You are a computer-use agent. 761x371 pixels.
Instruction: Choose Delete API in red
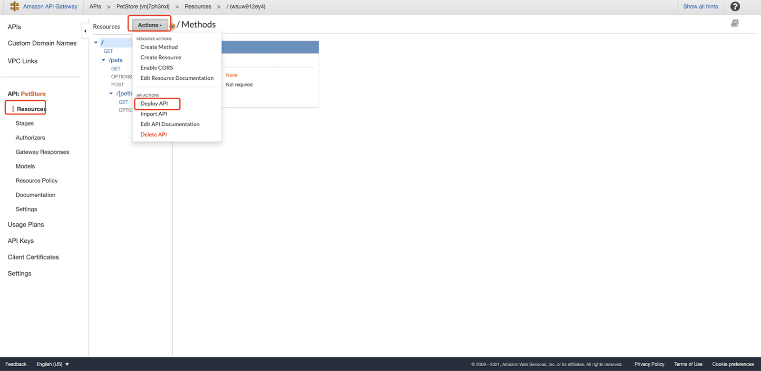coord(154,135)
